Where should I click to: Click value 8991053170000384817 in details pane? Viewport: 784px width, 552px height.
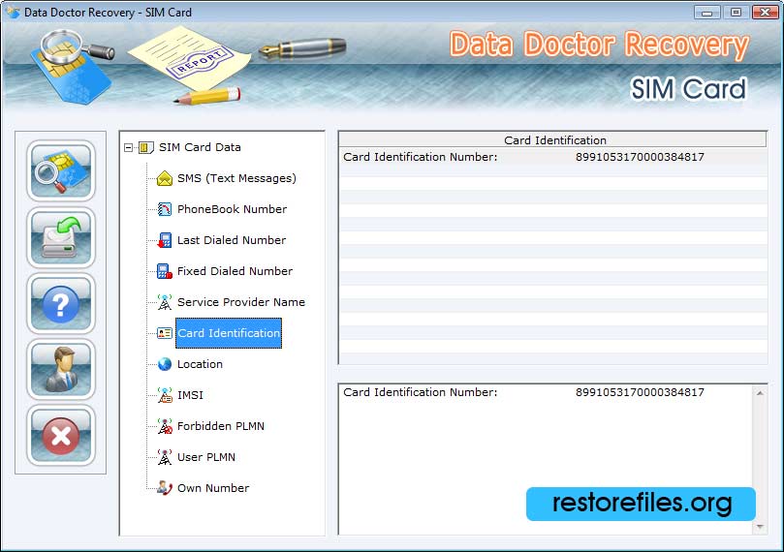640,392
